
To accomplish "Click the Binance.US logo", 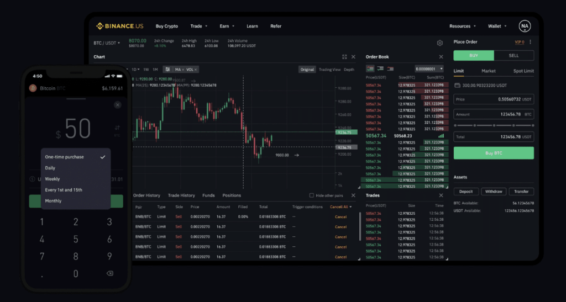I will pyautogui.click(x=120, y=26).
